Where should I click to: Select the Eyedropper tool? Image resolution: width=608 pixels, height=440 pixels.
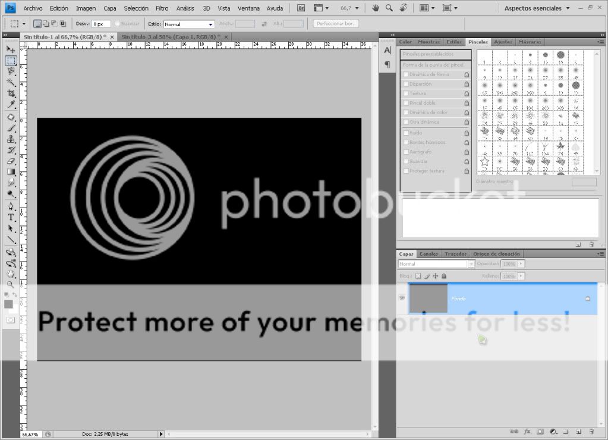[x=11, y=105]
